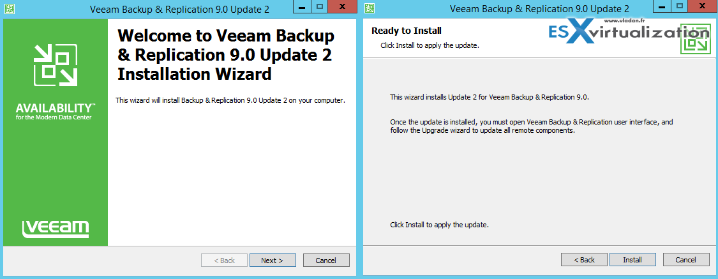Go Back from the Ready to Install page
The image size is (718, 279).
coord(584,260)
